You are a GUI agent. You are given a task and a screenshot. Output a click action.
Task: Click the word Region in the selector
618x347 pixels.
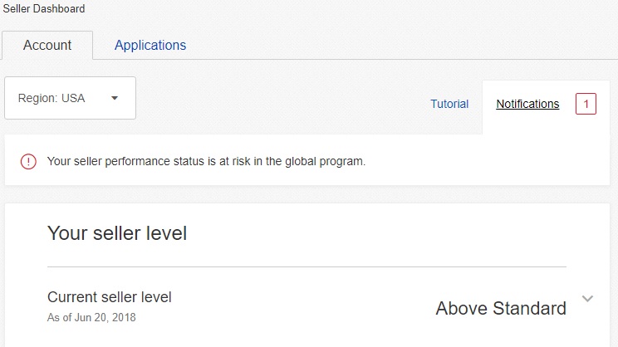click(x=38, y=98)
